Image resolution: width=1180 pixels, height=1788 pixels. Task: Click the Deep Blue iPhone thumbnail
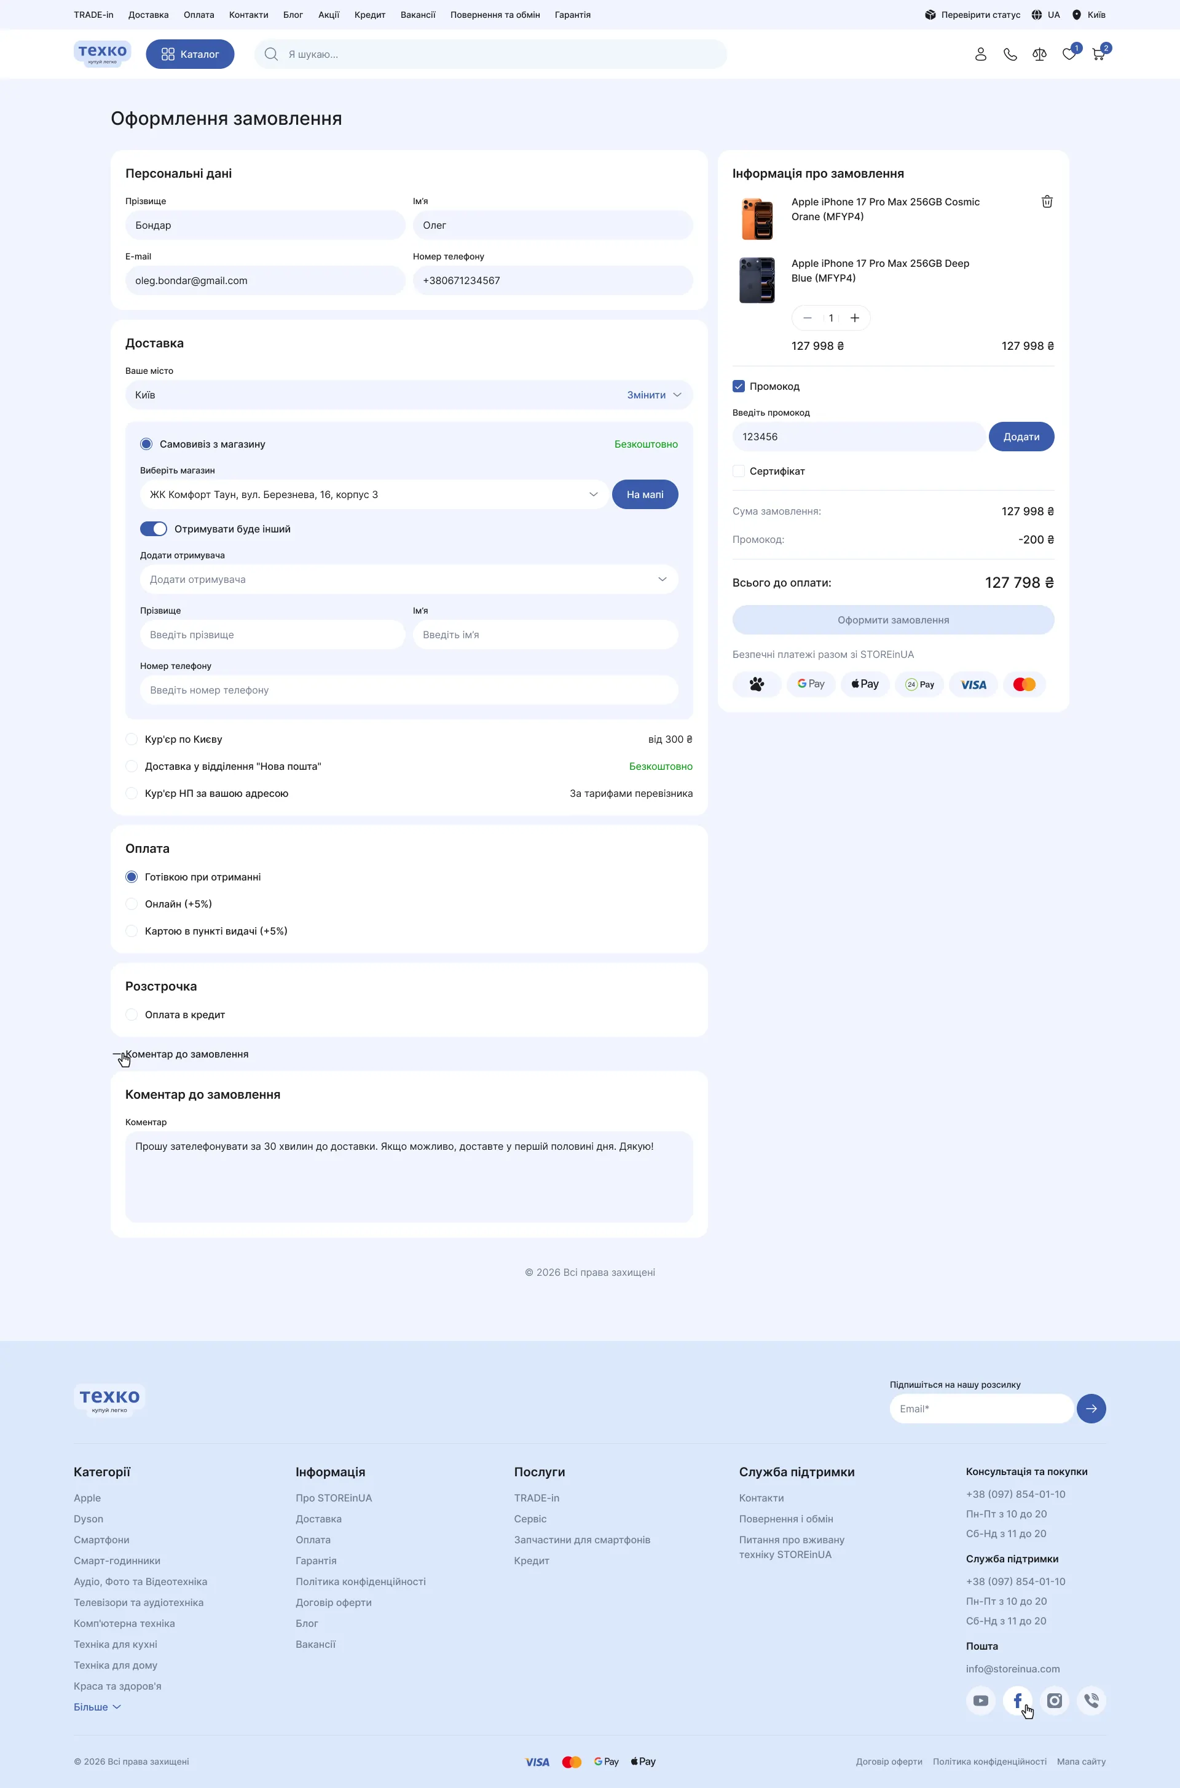coord(757,280)
